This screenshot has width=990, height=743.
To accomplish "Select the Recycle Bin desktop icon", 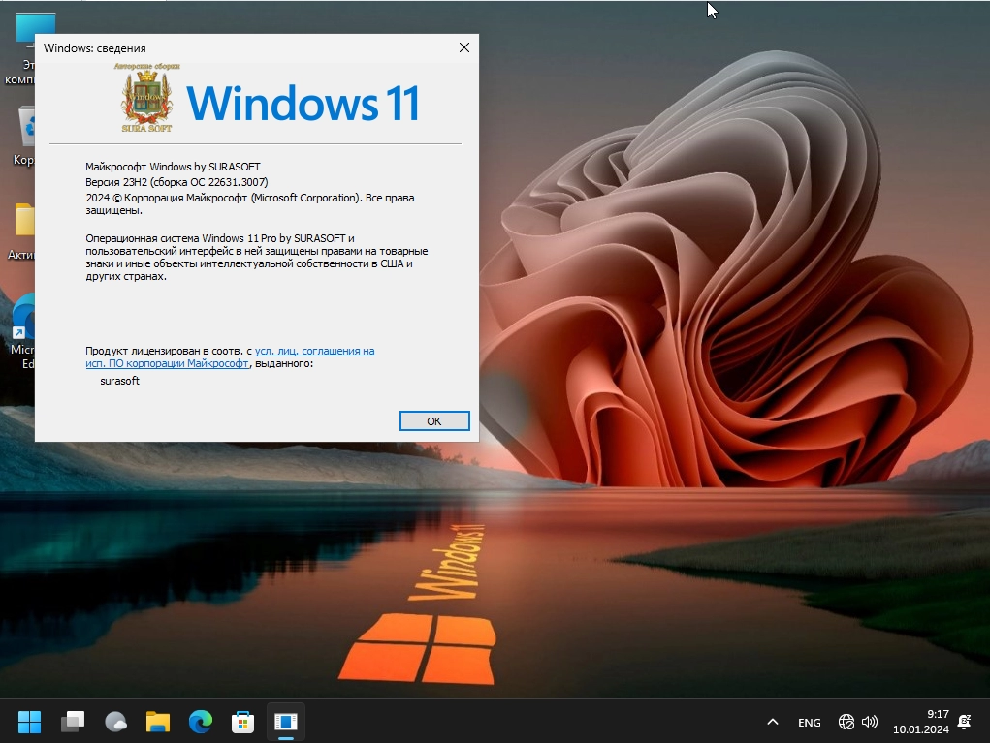I will (25, 137).
